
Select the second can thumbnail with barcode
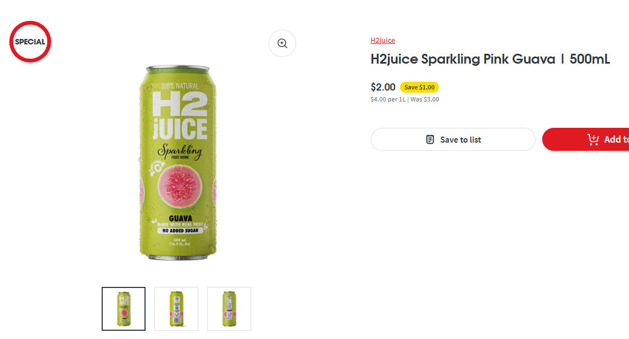coord(176,309)
